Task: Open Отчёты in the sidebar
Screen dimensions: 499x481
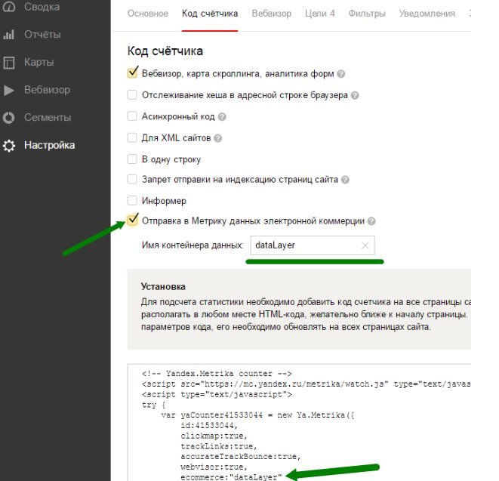Action: coord(42,35)
